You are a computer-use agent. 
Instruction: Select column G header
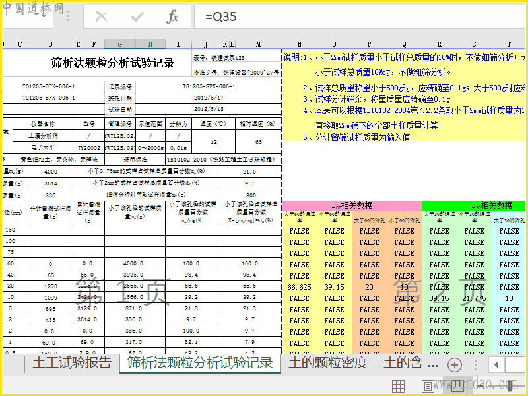pos(120,44)
